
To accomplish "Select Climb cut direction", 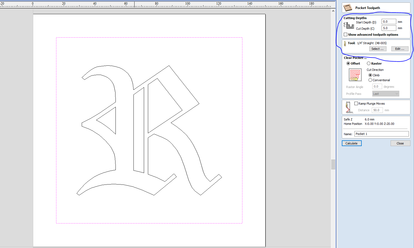I will coord(370,75).
